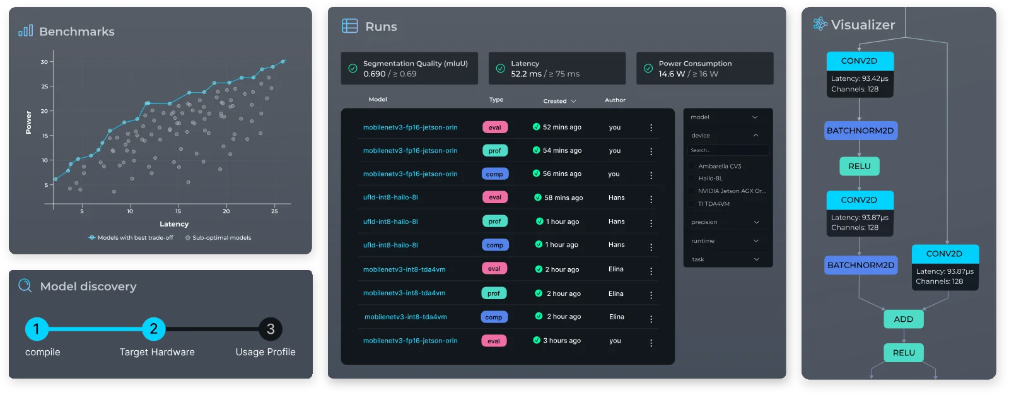Open row menu for 52 mins ago run
The width and height of the screenshot is (1009, 395).
click(651, 127)
